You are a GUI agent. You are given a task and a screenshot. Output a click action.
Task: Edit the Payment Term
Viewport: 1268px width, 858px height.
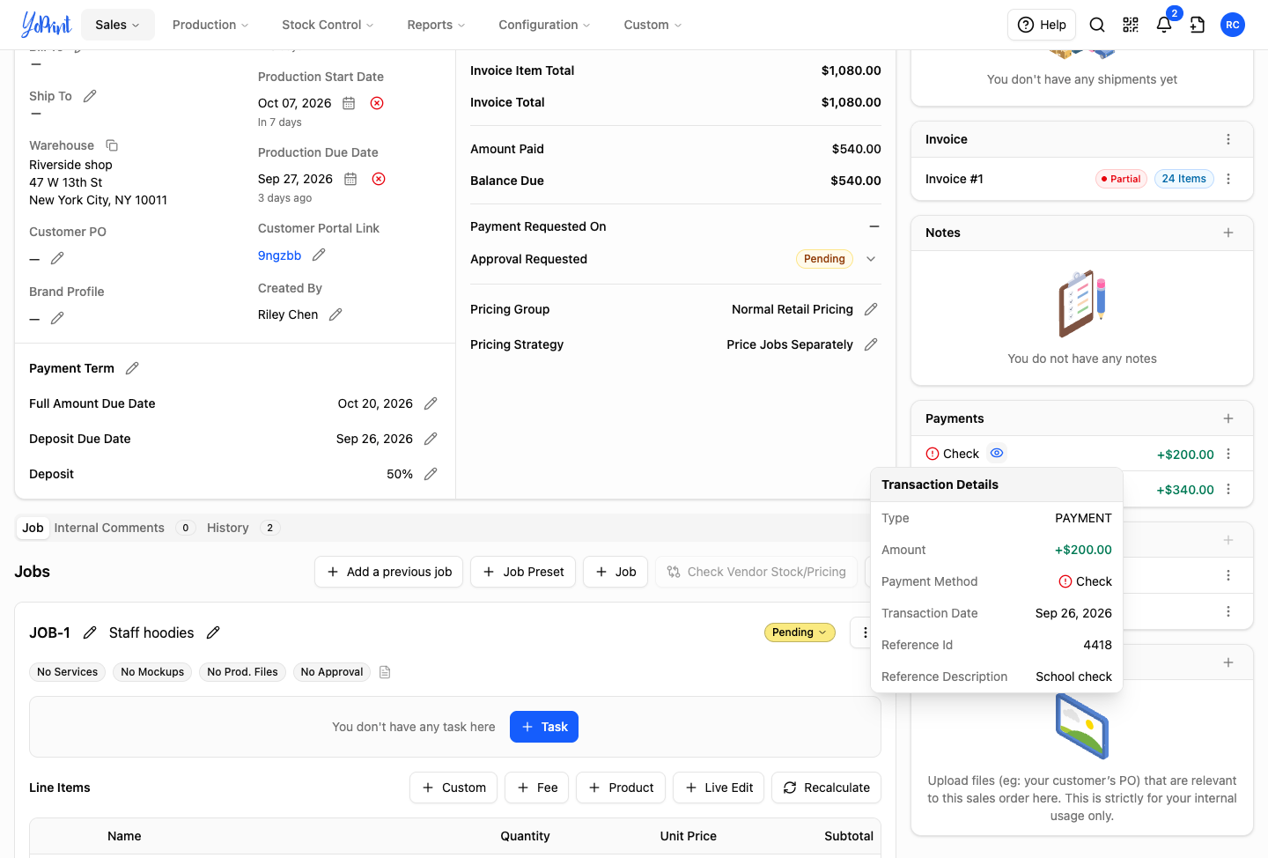[x=132, y=368]
